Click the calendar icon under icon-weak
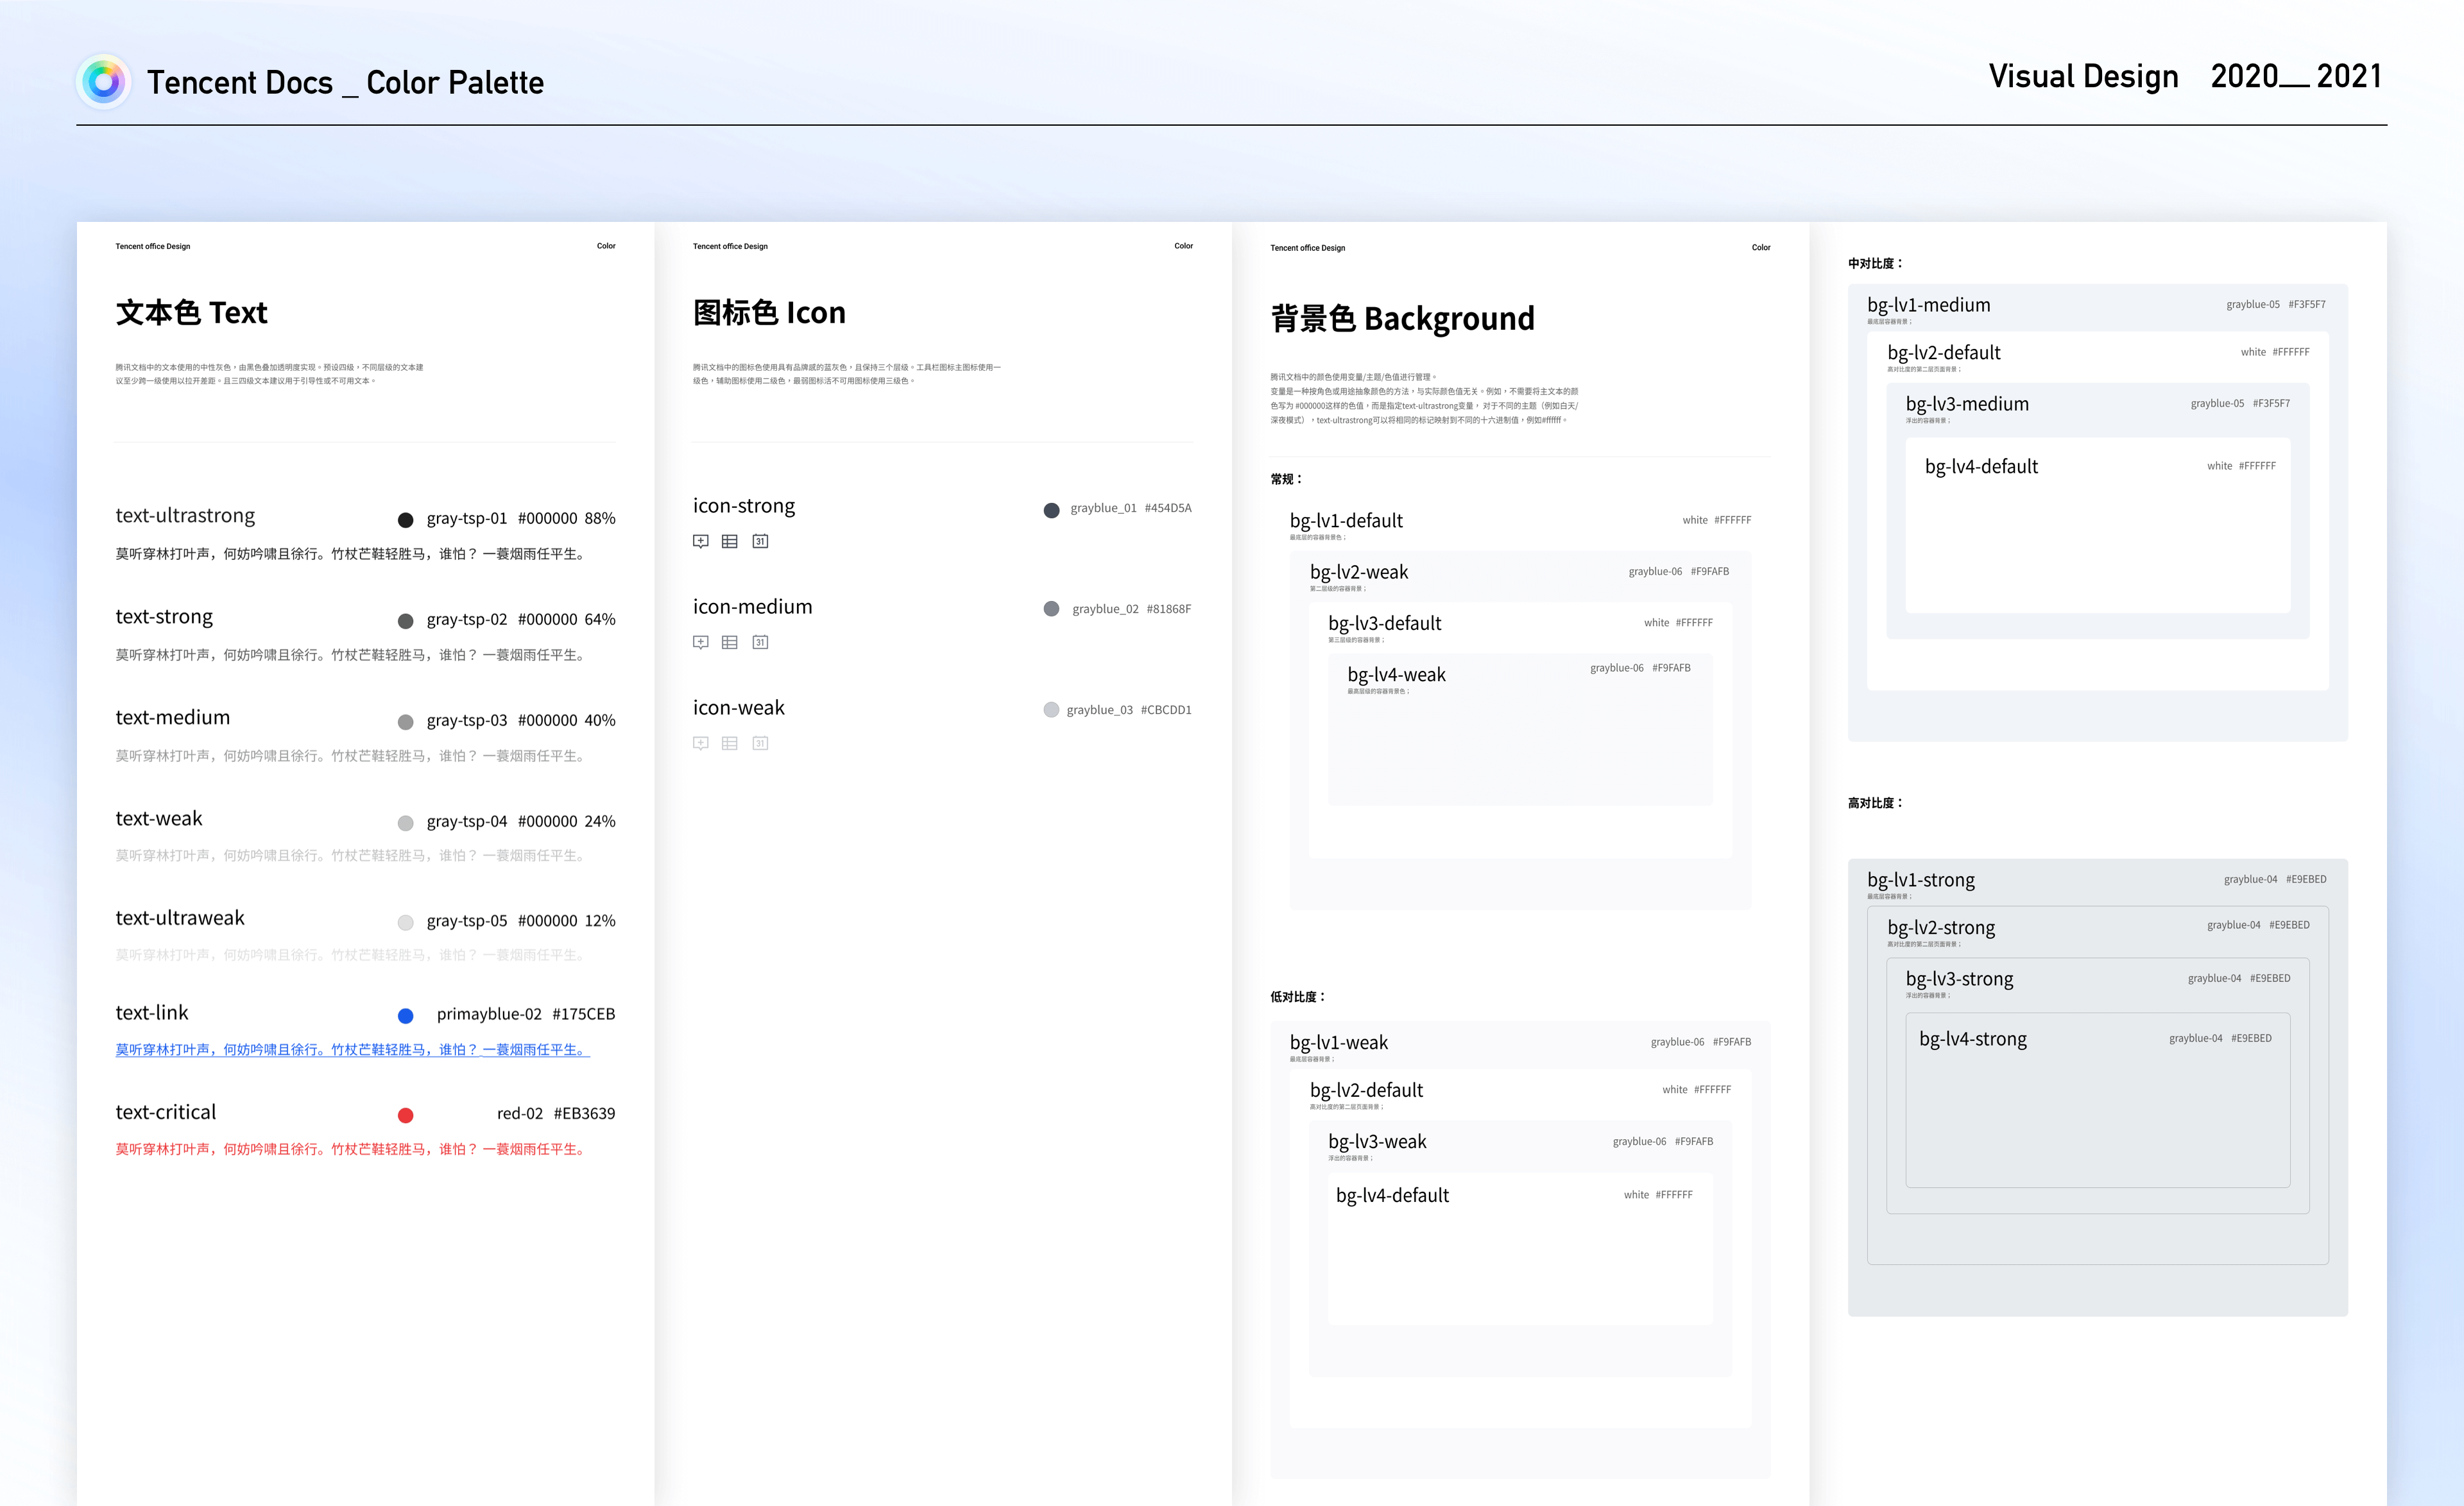 coord(760,743)
